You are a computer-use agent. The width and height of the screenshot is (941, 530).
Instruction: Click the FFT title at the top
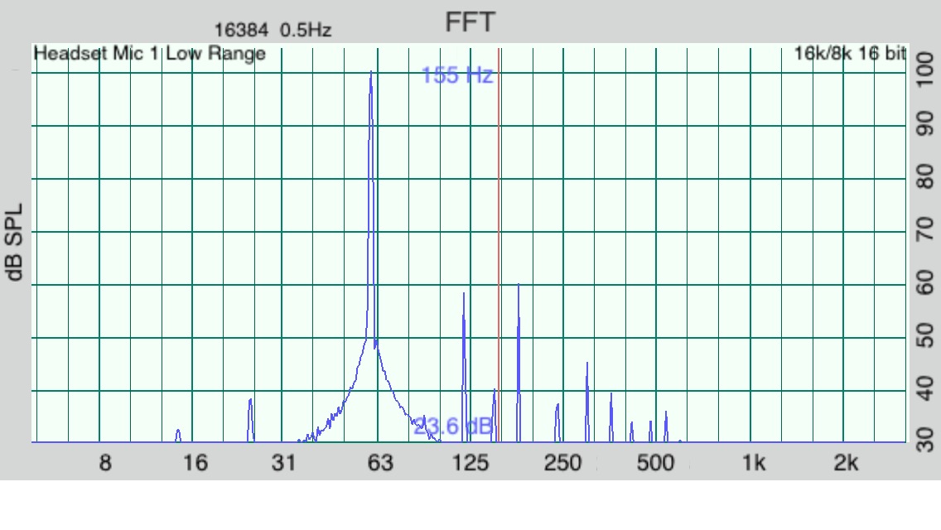click(470, 22)
